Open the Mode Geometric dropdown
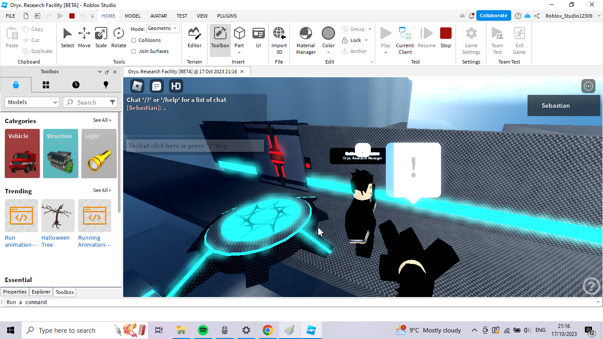This screenshot has height=339, width=603. point(163,29)
